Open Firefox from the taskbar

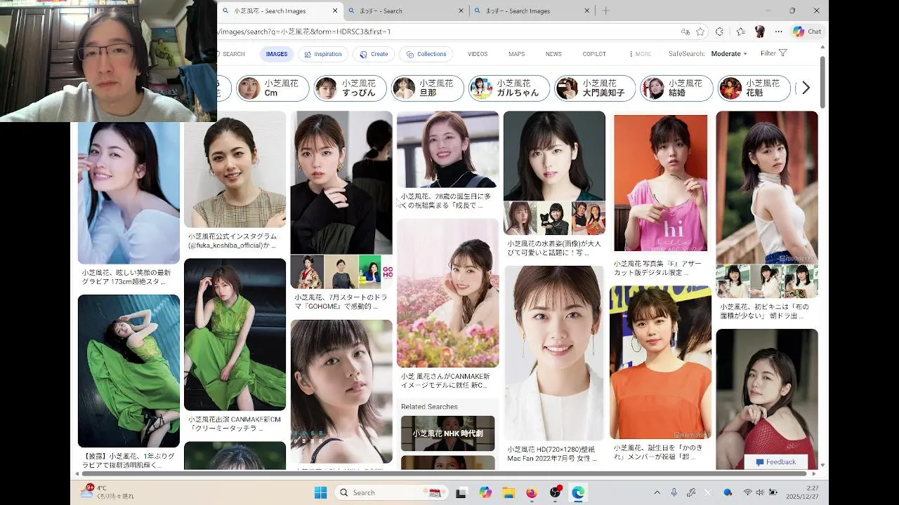[532, 492]
